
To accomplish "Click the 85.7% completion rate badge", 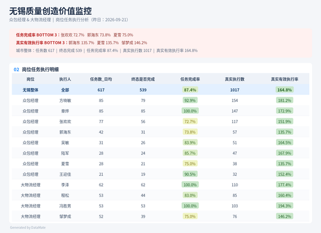I will pyautogui.click(x=190, y=153).
